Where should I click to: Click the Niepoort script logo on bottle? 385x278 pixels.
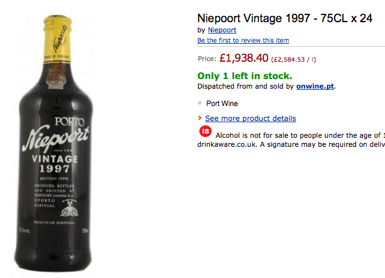pyautogui.click(x=55, y=137)
